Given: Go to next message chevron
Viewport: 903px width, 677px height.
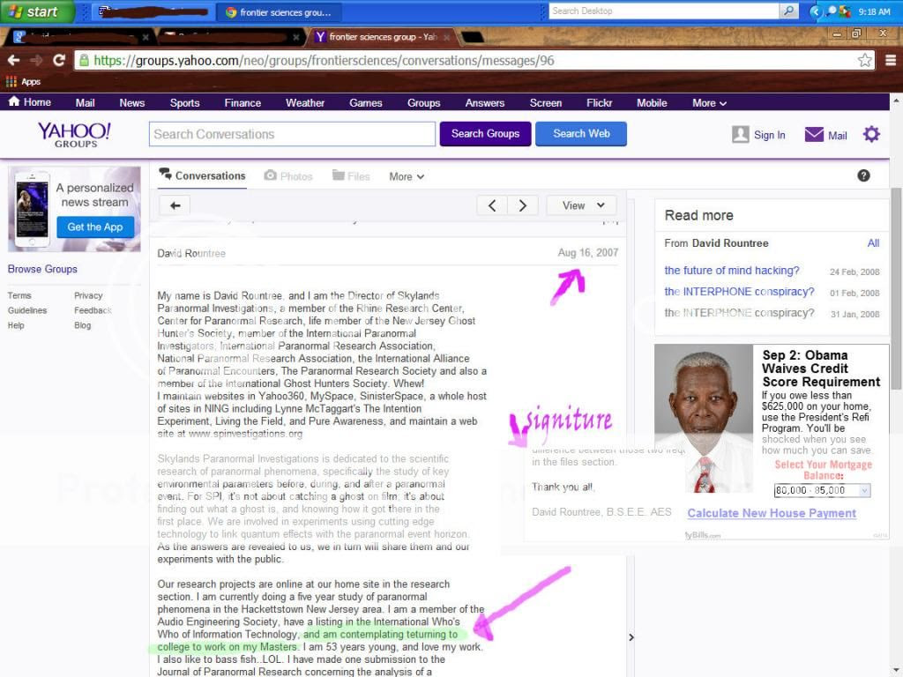Looking at the screenshot, I should pos(522,205).
